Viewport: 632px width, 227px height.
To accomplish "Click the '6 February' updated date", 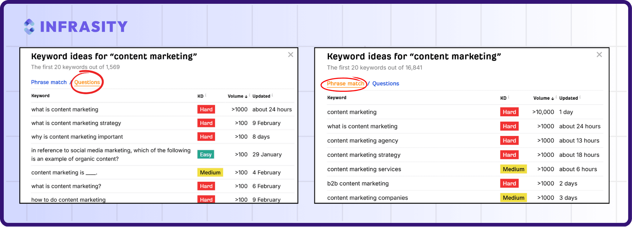I will click(x=267, y=186).
